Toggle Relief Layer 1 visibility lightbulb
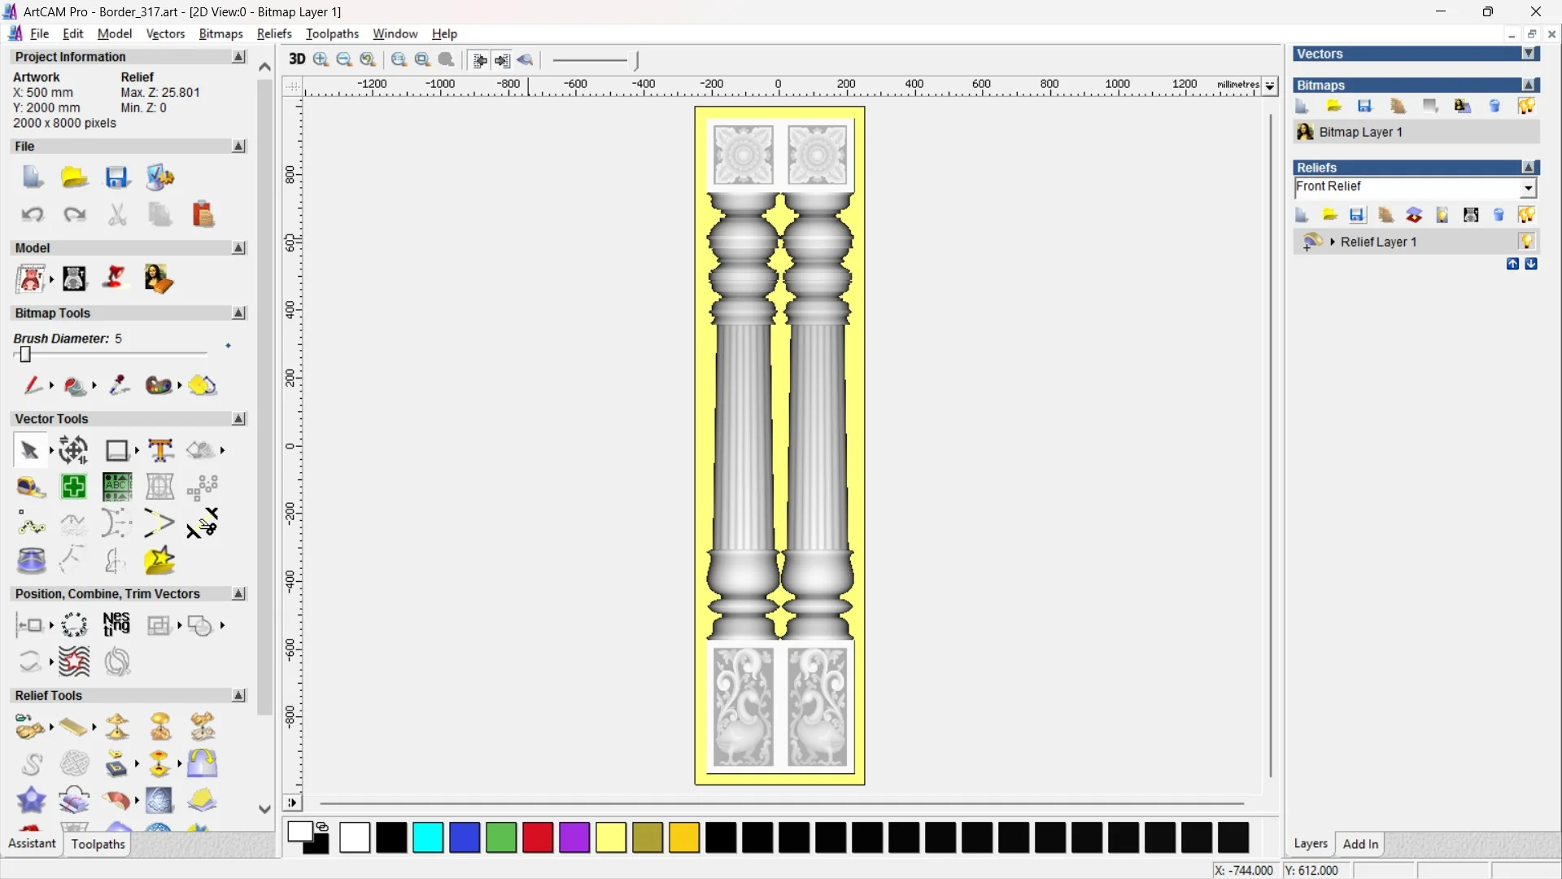Screen dimensions: 1562x879 (1526, 242)
